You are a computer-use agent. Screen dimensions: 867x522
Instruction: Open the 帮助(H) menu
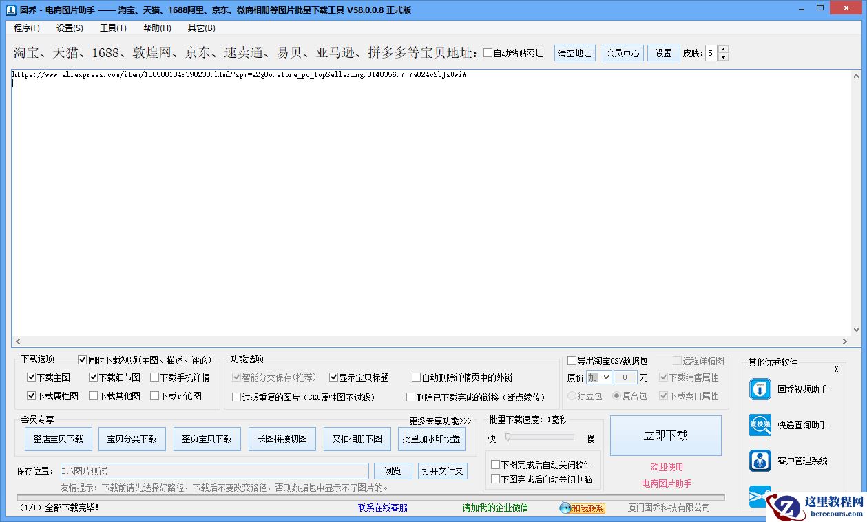pos(156,28)
